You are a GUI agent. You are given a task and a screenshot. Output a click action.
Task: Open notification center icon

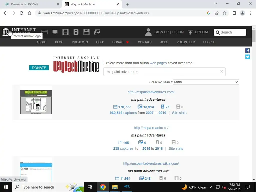pos(248,187)
